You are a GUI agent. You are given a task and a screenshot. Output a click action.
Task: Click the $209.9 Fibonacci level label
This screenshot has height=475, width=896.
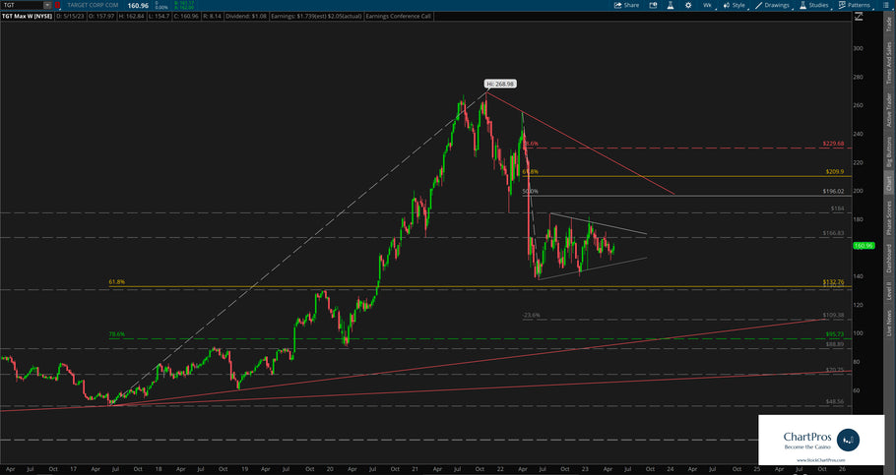tap(835, 171)
